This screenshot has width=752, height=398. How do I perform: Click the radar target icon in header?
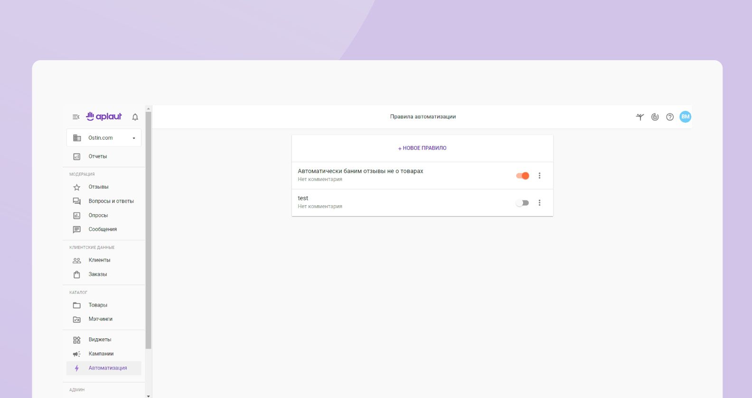click(655, 117)
